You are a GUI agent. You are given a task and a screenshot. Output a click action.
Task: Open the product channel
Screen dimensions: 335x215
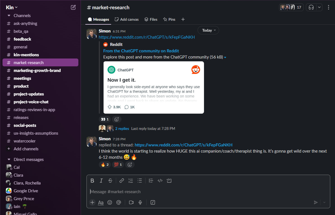[x=40, y=86]
